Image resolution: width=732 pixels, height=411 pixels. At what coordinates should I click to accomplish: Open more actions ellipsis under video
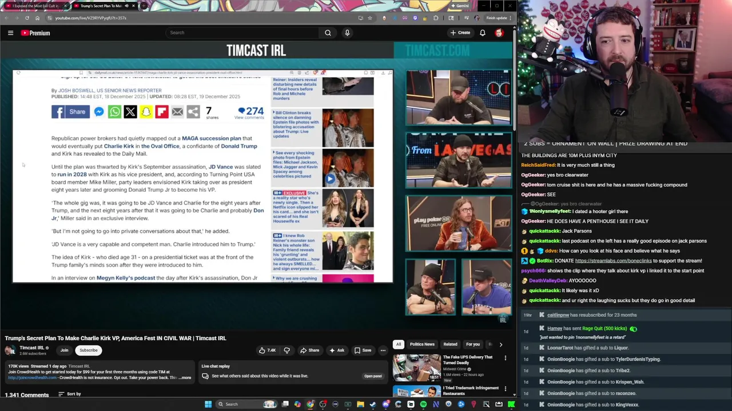383,350
